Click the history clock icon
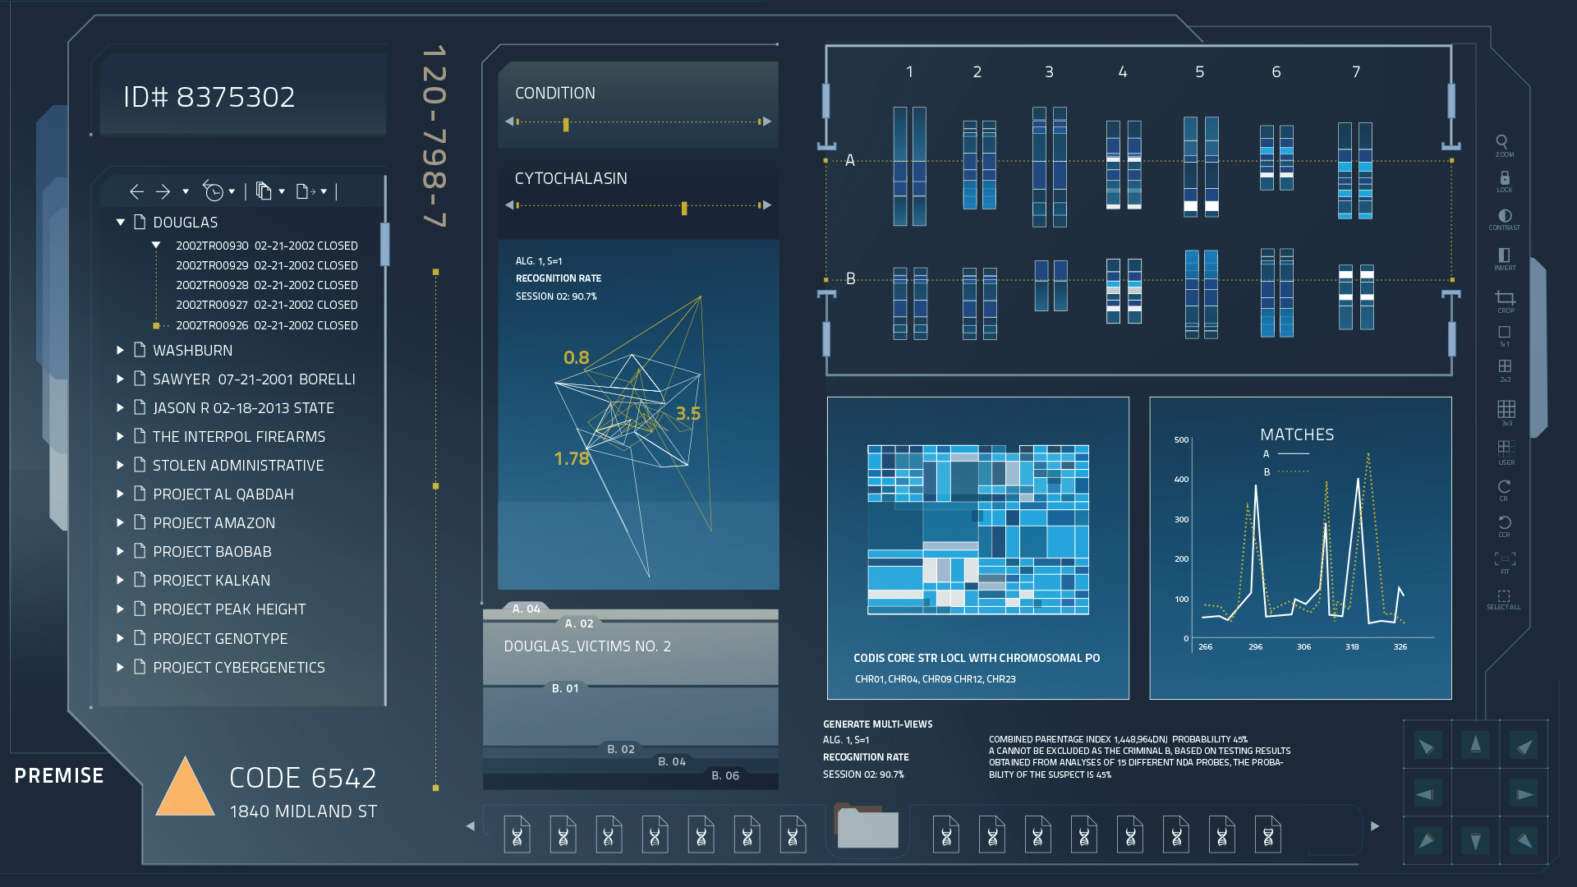Viewport: 1577px width, 887px height. (213, 191)
